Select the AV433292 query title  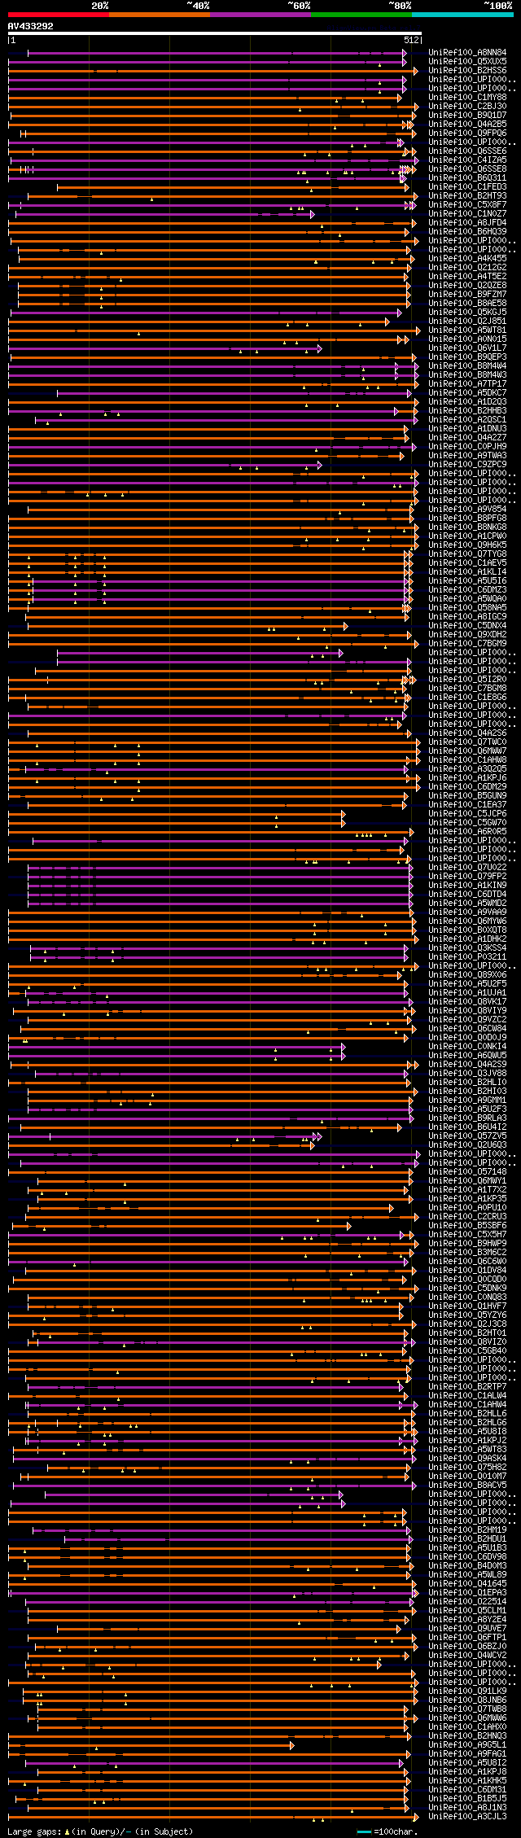click(31, 26)
